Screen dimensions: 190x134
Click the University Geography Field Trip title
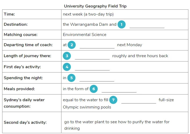pyautogui.click(x=95, y=6)
